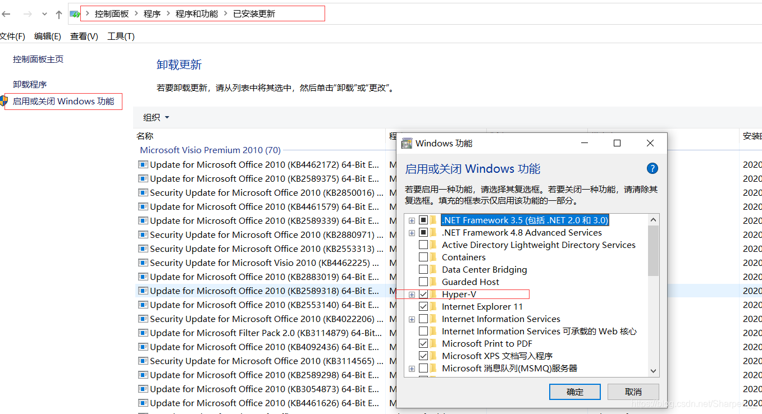Click feature list scroll up arrow
Screen dimensions: 762x414
coord(653,220)
